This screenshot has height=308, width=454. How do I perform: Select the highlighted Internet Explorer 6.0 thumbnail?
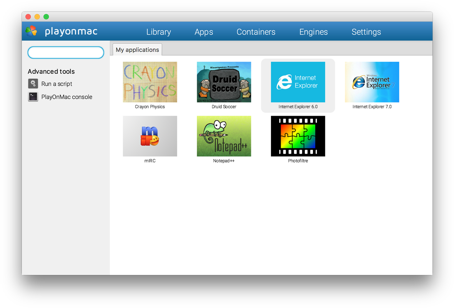(298, 82)
